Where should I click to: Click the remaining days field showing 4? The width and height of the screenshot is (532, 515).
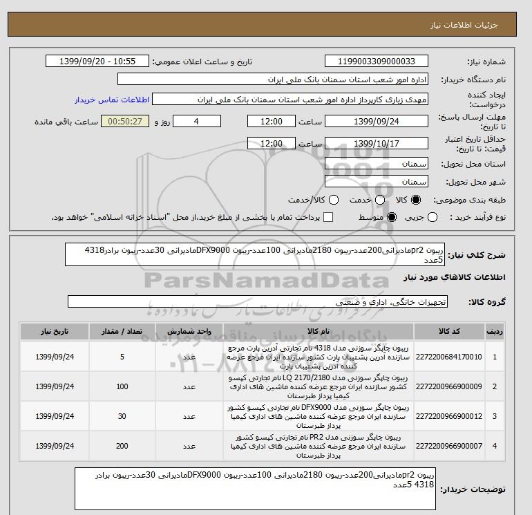[x=197, y=121]
